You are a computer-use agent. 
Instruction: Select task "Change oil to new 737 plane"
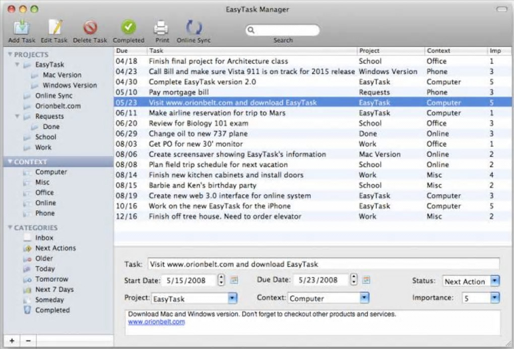312,133
